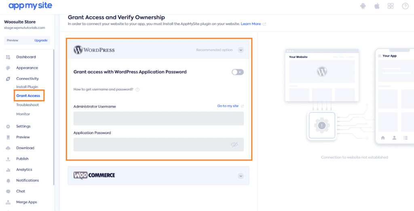Click the Learn More link
The image size is (414, 211).
click(251, 24)
